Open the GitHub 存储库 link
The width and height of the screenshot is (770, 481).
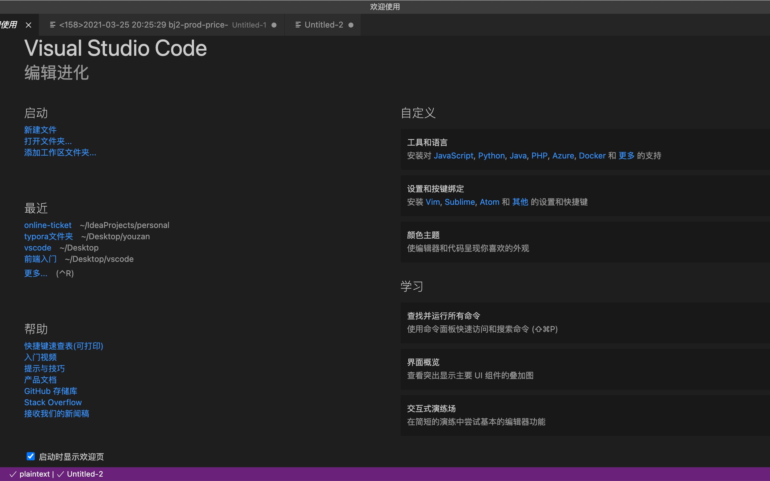point(50,391)
